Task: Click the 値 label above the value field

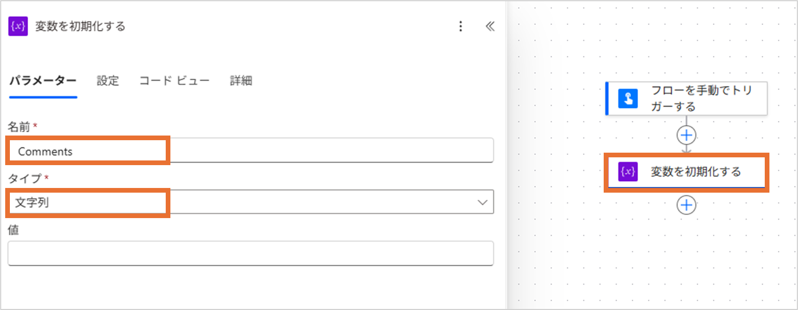Action: [x=14, y=231]
